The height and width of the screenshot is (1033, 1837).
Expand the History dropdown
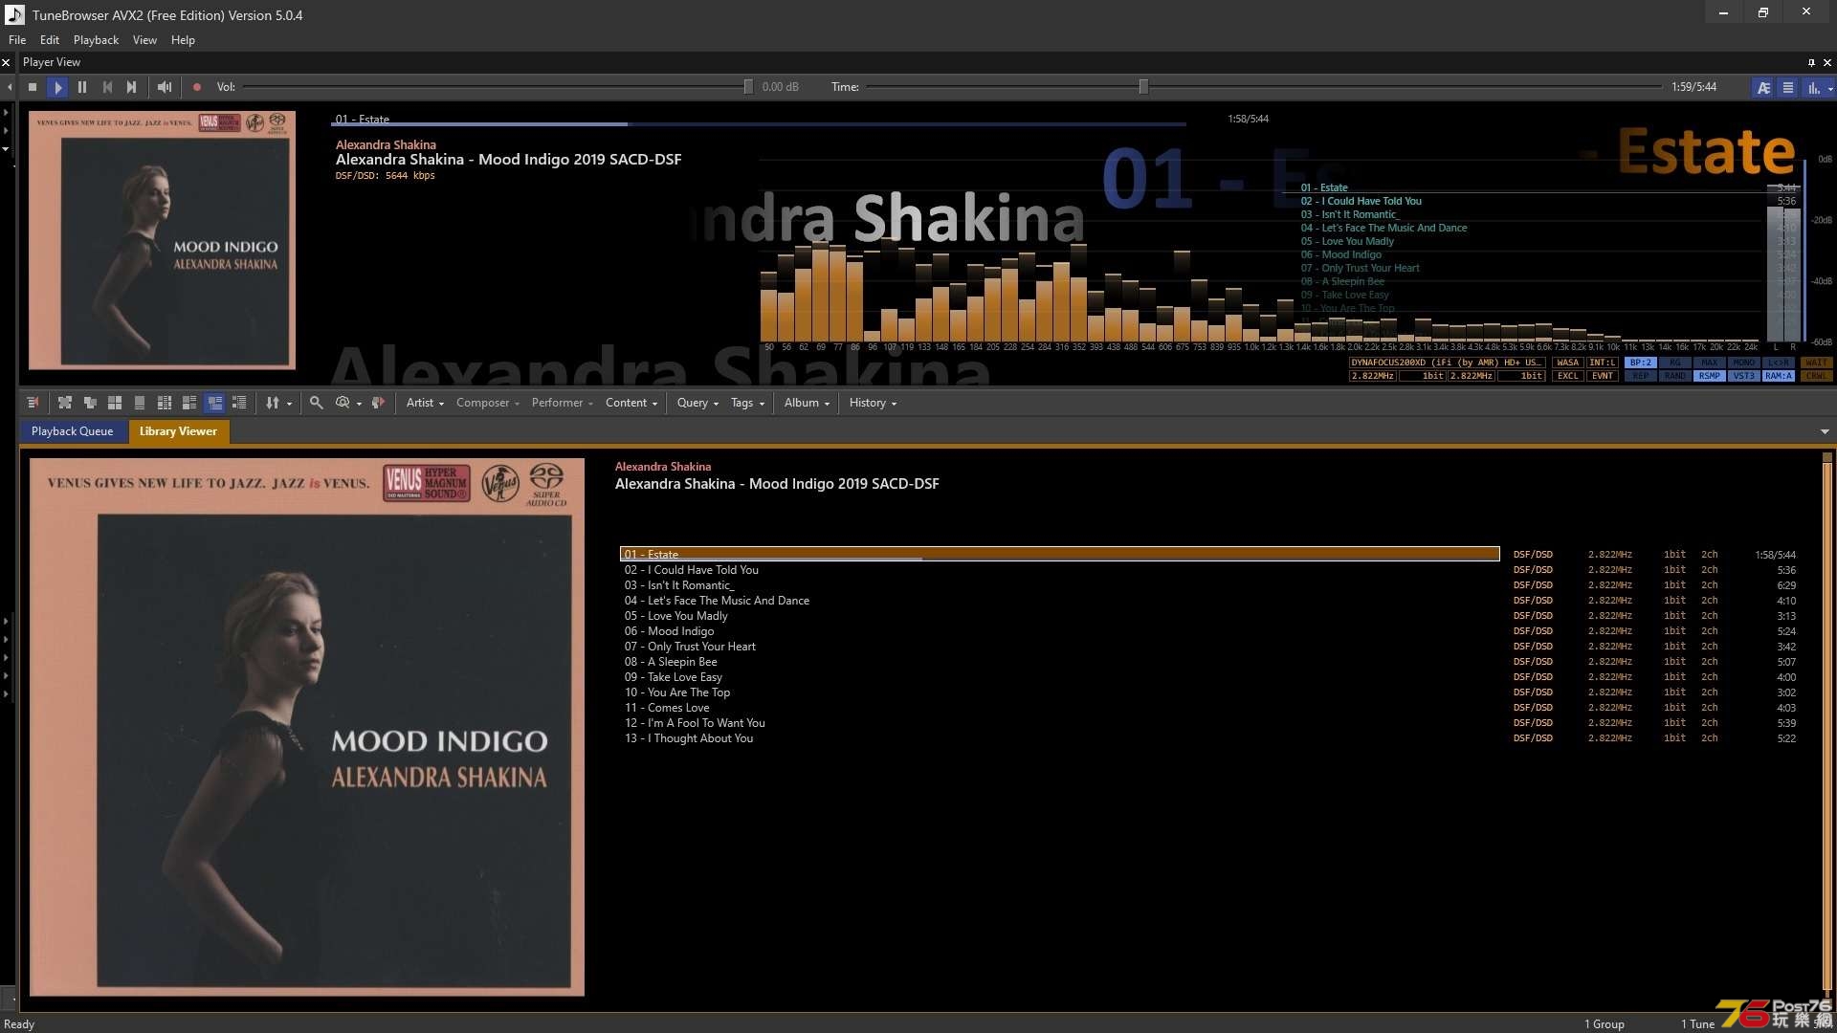873,403
